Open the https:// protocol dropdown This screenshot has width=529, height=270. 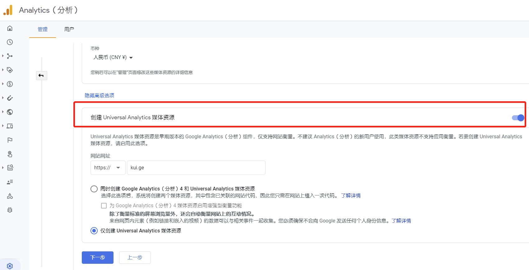[x=108, y=168]
